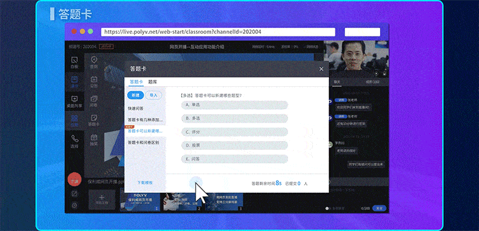This screenshot has width=479, height=231.
Task: Click the camera icon on video preview
Action: click(x=376, y=73)
